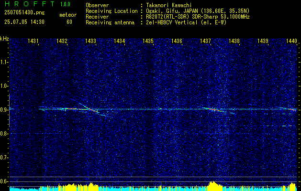Viewport: 301px width, 191px height.
Task: Click the version number 1.0.0
Action: [x=65, y=4]
